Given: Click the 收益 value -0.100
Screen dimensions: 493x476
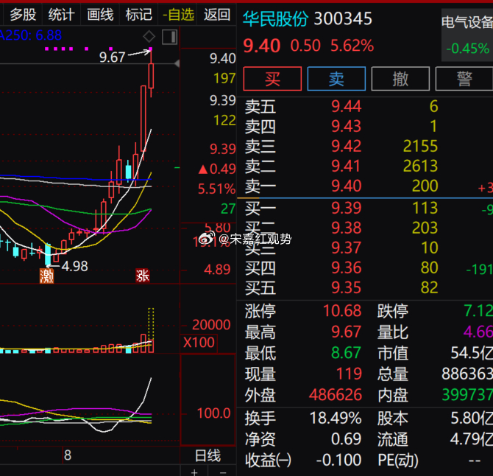Looking at the screenshot, I should pos(338,460).
